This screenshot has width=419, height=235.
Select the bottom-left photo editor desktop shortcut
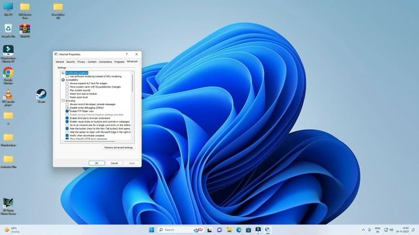click(x=9, y=206)
